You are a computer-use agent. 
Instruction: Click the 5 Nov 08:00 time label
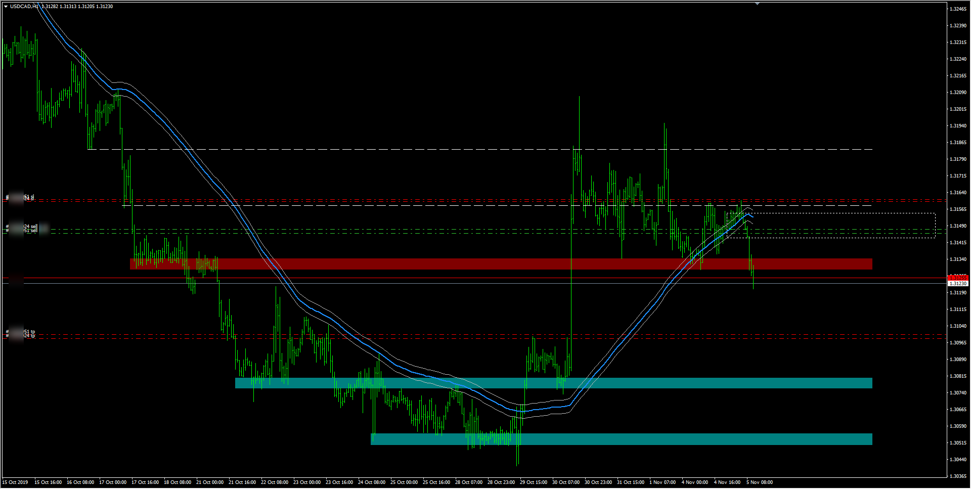[x=759, y=482]
